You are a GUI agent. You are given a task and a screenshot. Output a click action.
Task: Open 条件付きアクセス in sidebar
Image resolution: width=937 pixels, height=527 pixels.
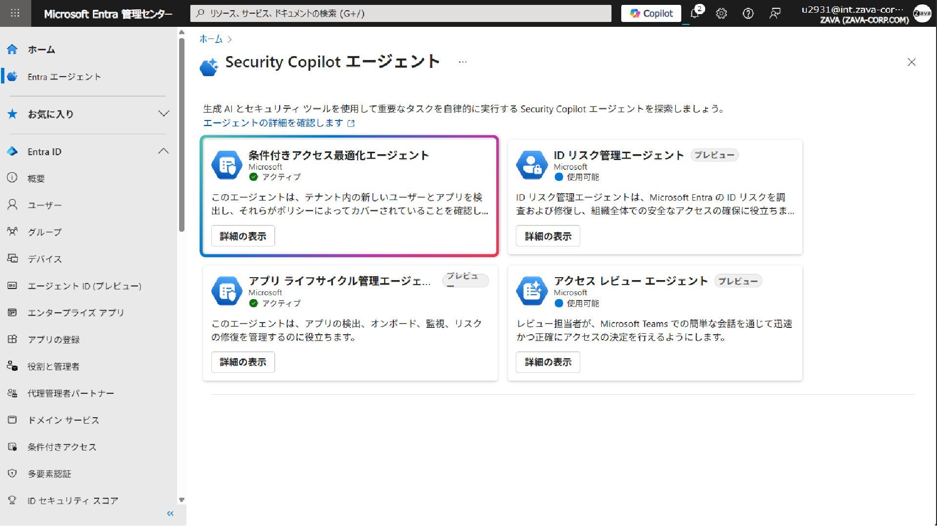tap(62, 447)
